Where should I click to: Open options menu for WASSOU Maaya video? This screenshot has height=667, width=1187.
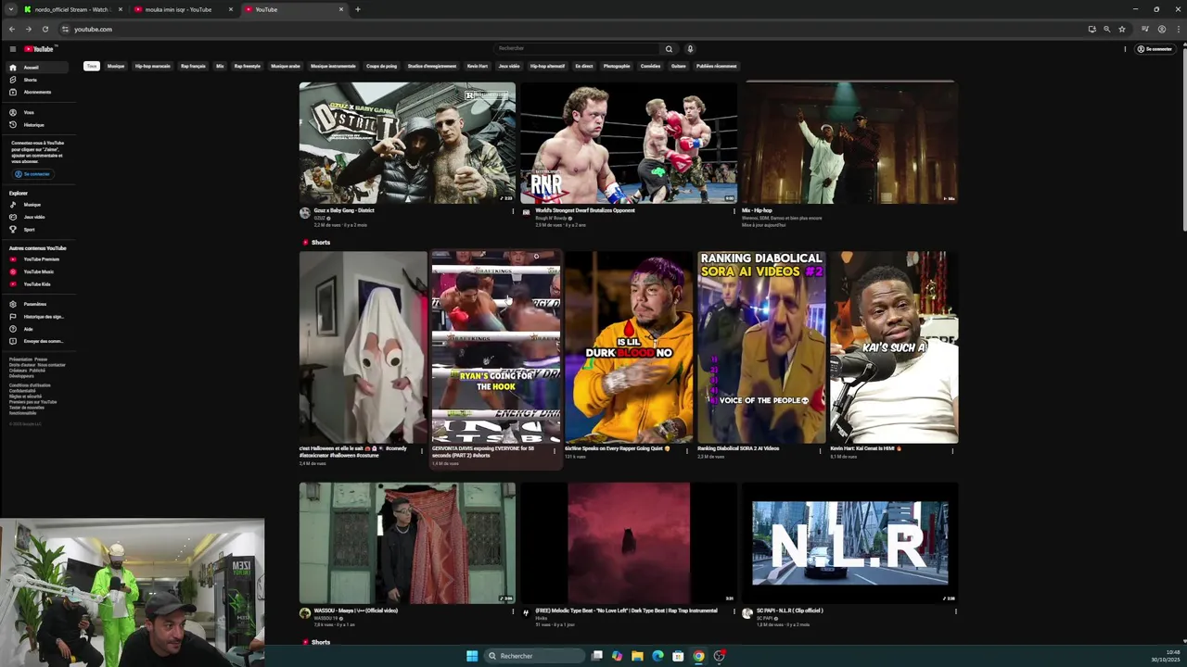(x=513, y=611)
